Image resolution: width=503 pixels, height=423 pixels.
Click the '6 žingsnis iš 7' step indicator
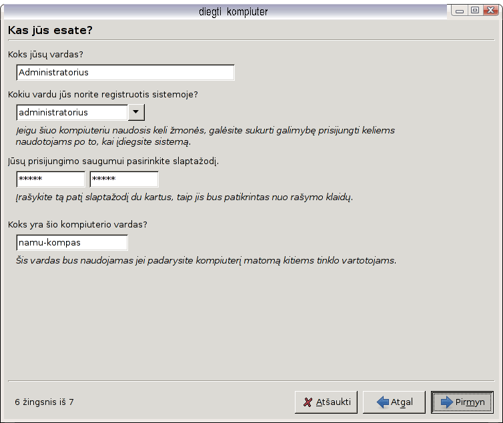click(x=44, y=402)
